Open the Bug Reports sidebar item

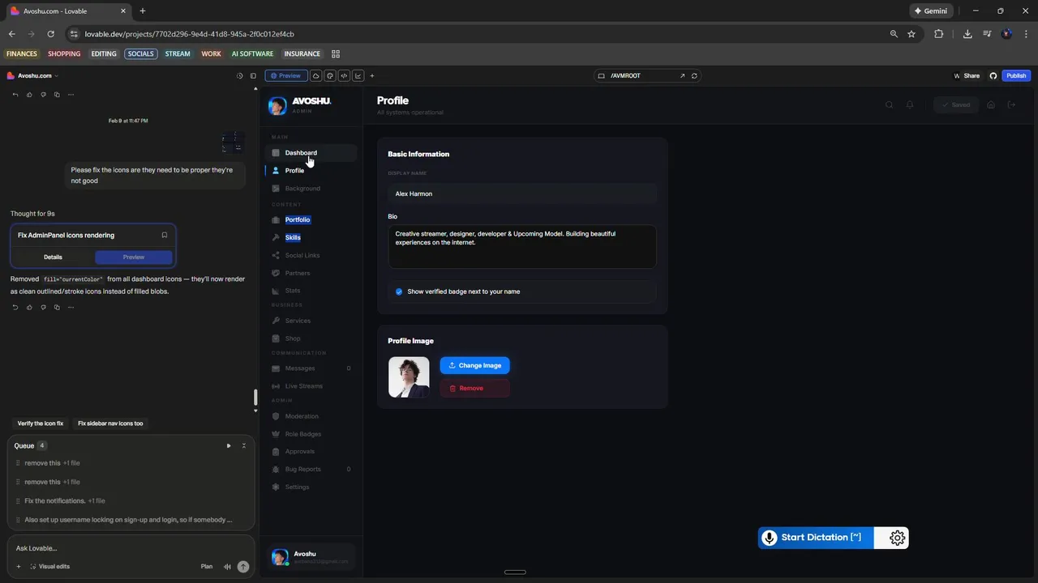(311, 469)
